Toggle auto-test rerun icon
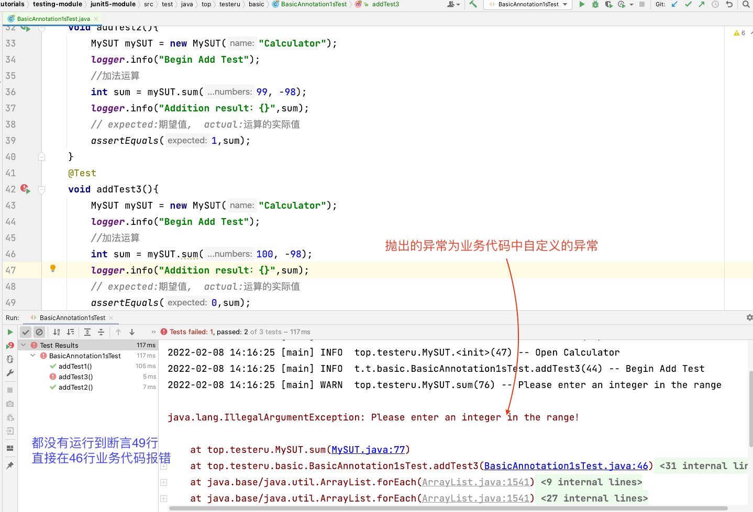This screenshot has height=512, width=753. (10, 359)
